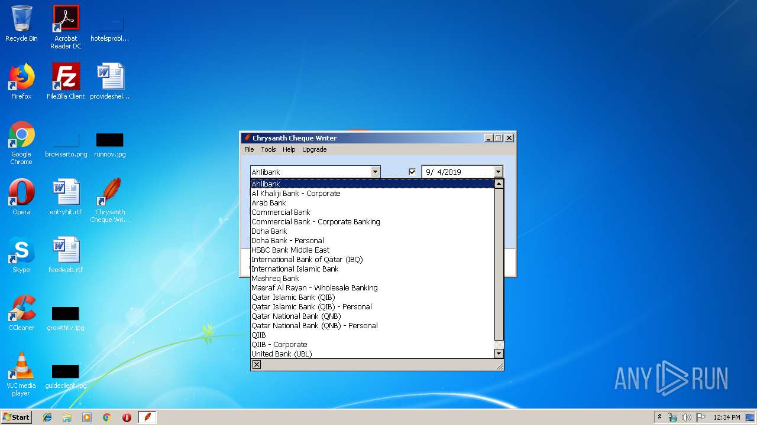The width and height of the screenshot is (757, 425).
Task: Select Ahlibank in the list
Action: coord(372,184)
